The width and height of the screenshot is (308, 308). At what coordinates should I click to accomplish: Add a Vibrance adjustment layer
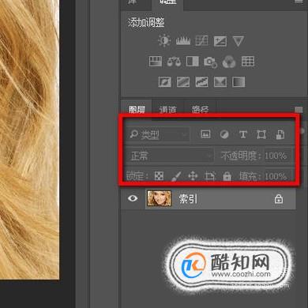[239, 41]
